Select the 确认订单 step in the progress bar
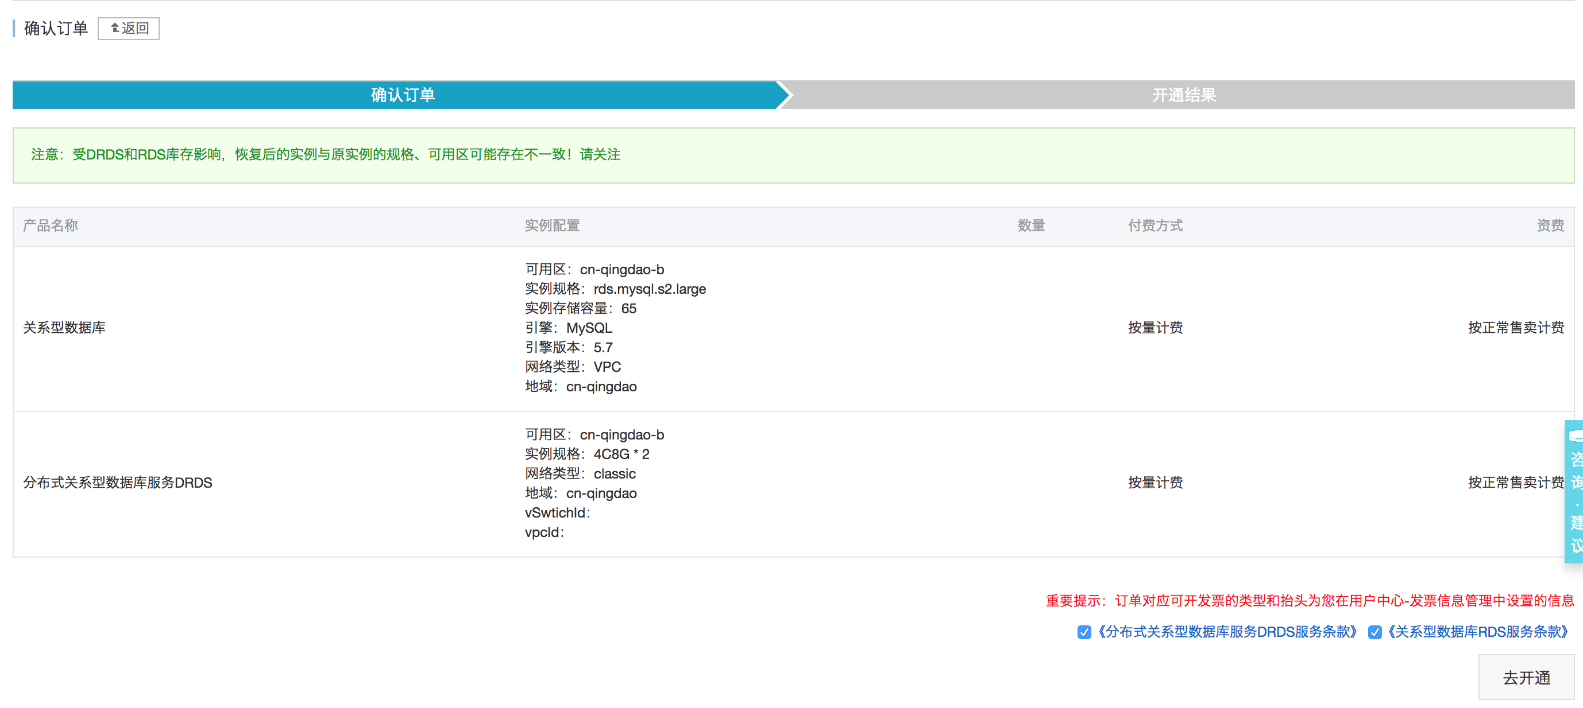The width and height of the screenshot is (1583, 708). click(403, 95)
